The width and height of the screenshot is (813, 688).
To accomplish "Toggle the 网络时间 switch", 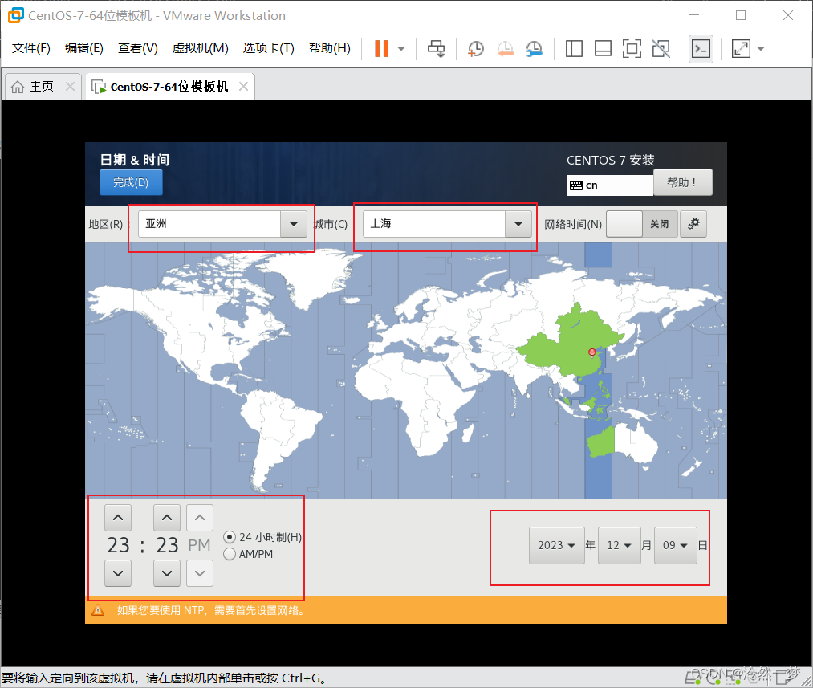I will tap(642, 224).
